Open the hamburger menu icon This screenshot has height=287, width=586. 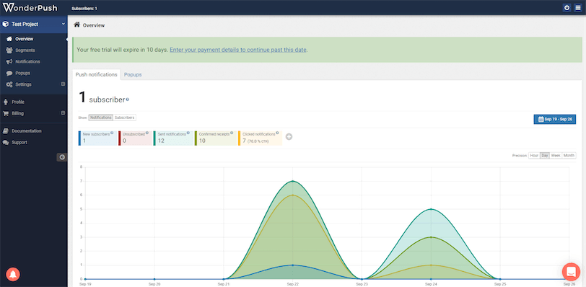578,7
